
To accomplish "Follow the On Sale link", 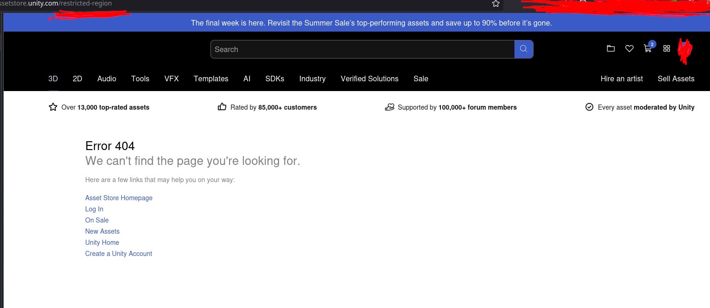I will pyautogui.click(x=97, y=220).
